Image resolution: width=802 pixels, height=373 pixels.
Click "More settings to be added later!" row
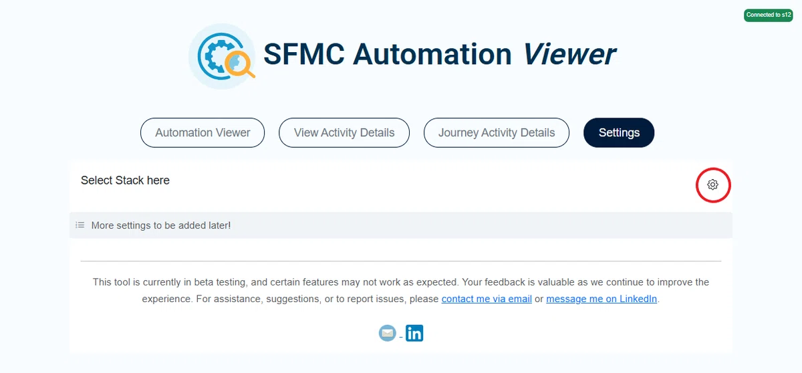click(x=401, y=225)
